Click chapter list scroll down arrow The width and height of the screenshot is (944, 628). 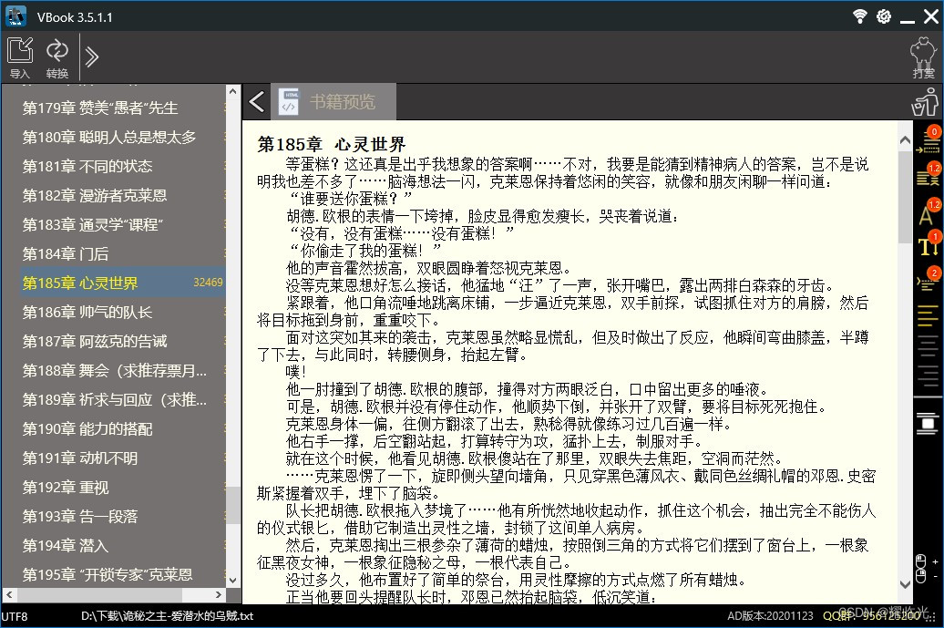[x=233, y=581]
